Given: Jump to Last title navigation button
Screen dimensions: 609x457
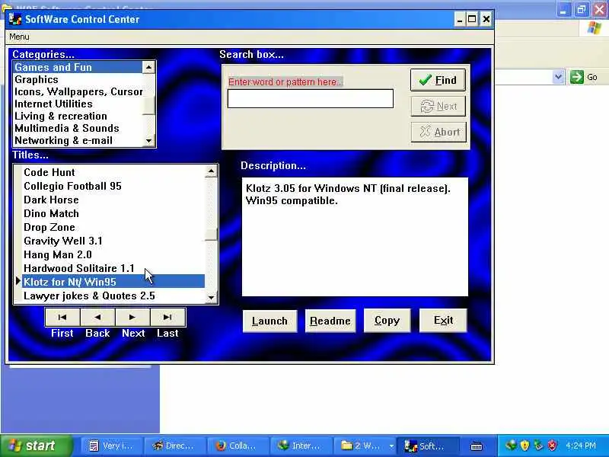Looking at the screenshot, I should point(167,317).
